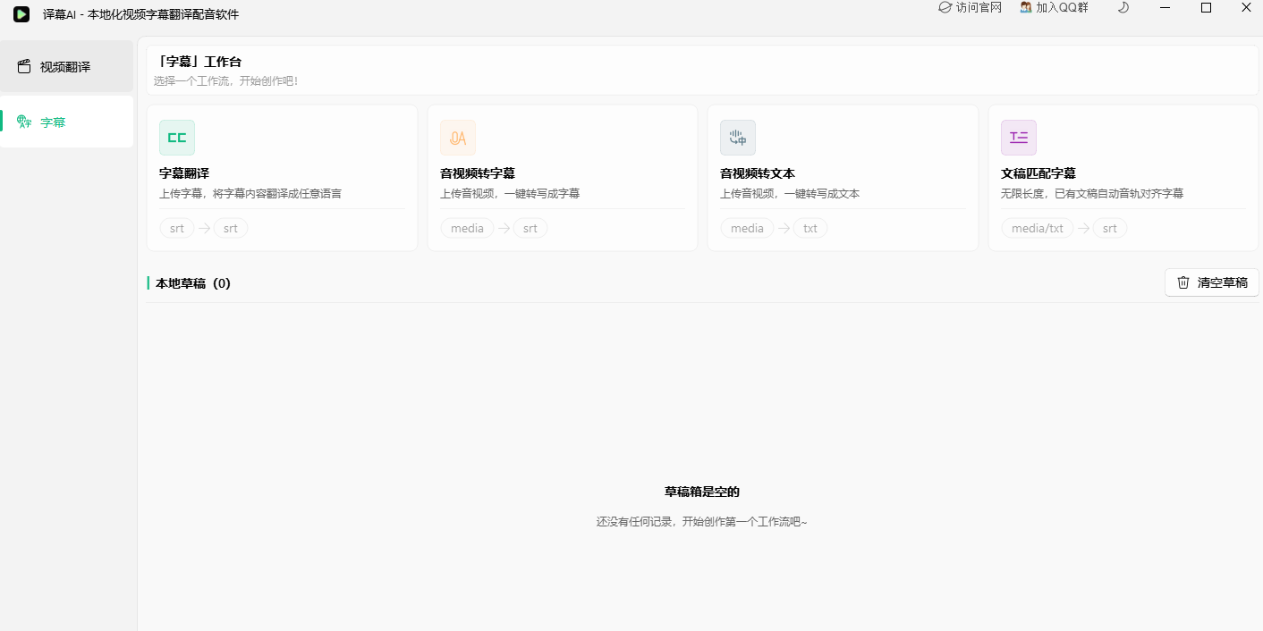This screenshot has width=1263, height=631.
Task: Open the 文稿匹配字幕 workflow card title
Action: 1038,173
